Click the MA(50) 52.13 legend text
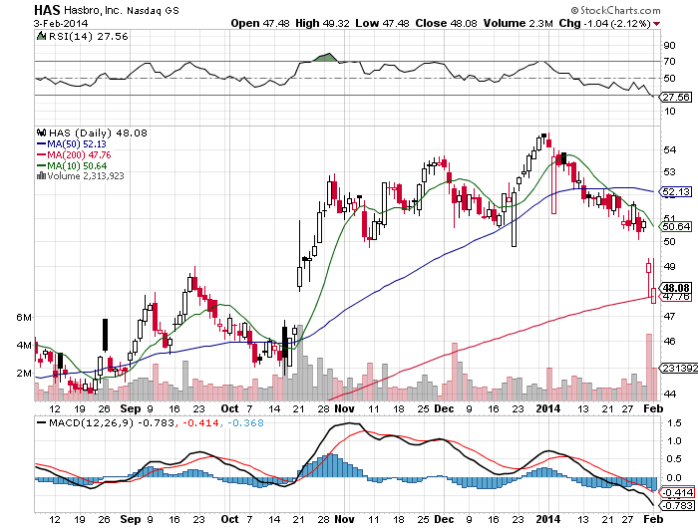 77,144
